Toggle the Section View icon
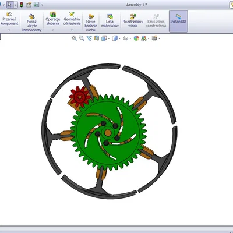Image resolution: width=233 pixels, height=233 pixels. (x=97, y=38)
